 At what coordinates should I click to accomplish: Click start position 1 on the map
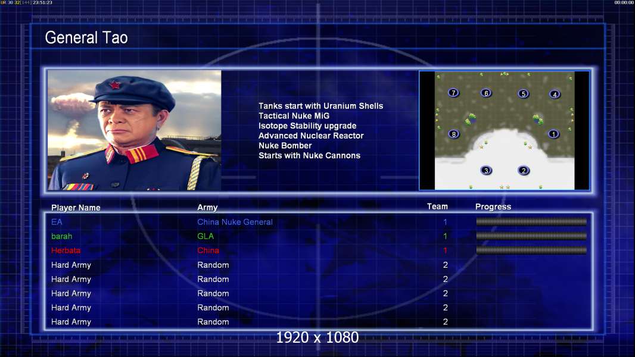553,134
